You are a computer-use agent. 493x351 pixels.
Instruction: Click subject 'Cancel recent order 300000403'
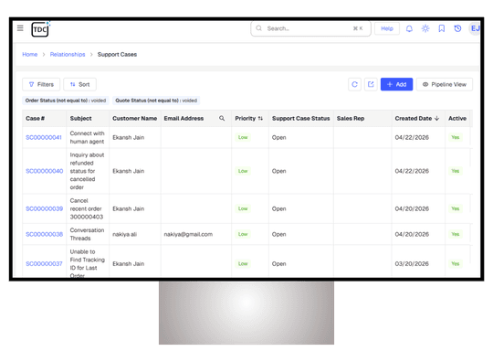click(x=87, y=208)
